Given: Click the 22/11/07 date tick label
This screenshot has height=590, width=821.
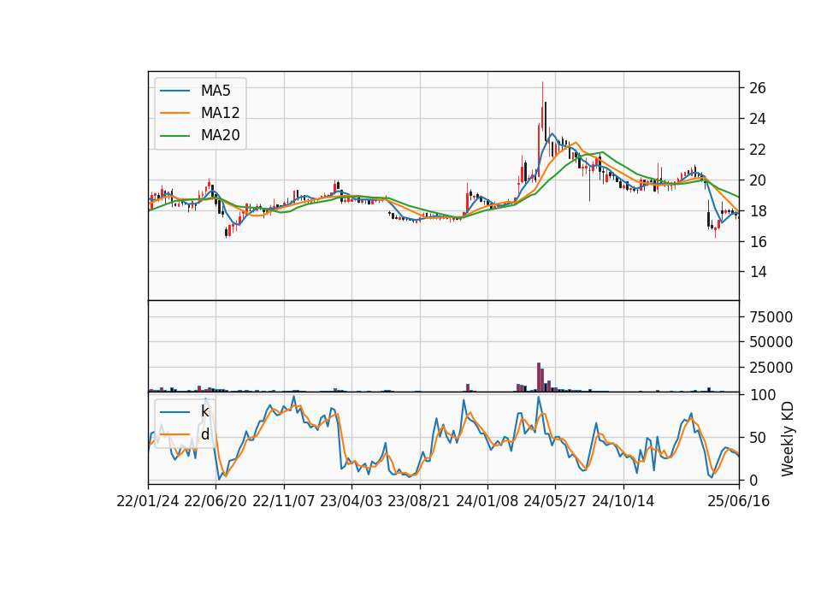Looking at the screenshot, I should (284, 501).
